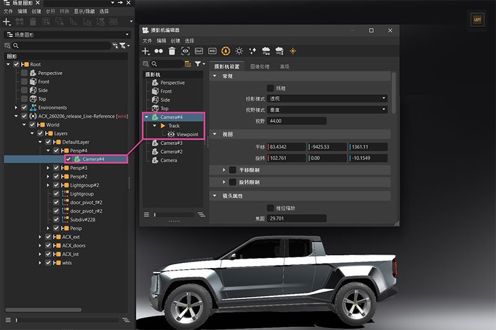
Task: Open the Scenegraph filter funnel menu
Action: point(125,46)
